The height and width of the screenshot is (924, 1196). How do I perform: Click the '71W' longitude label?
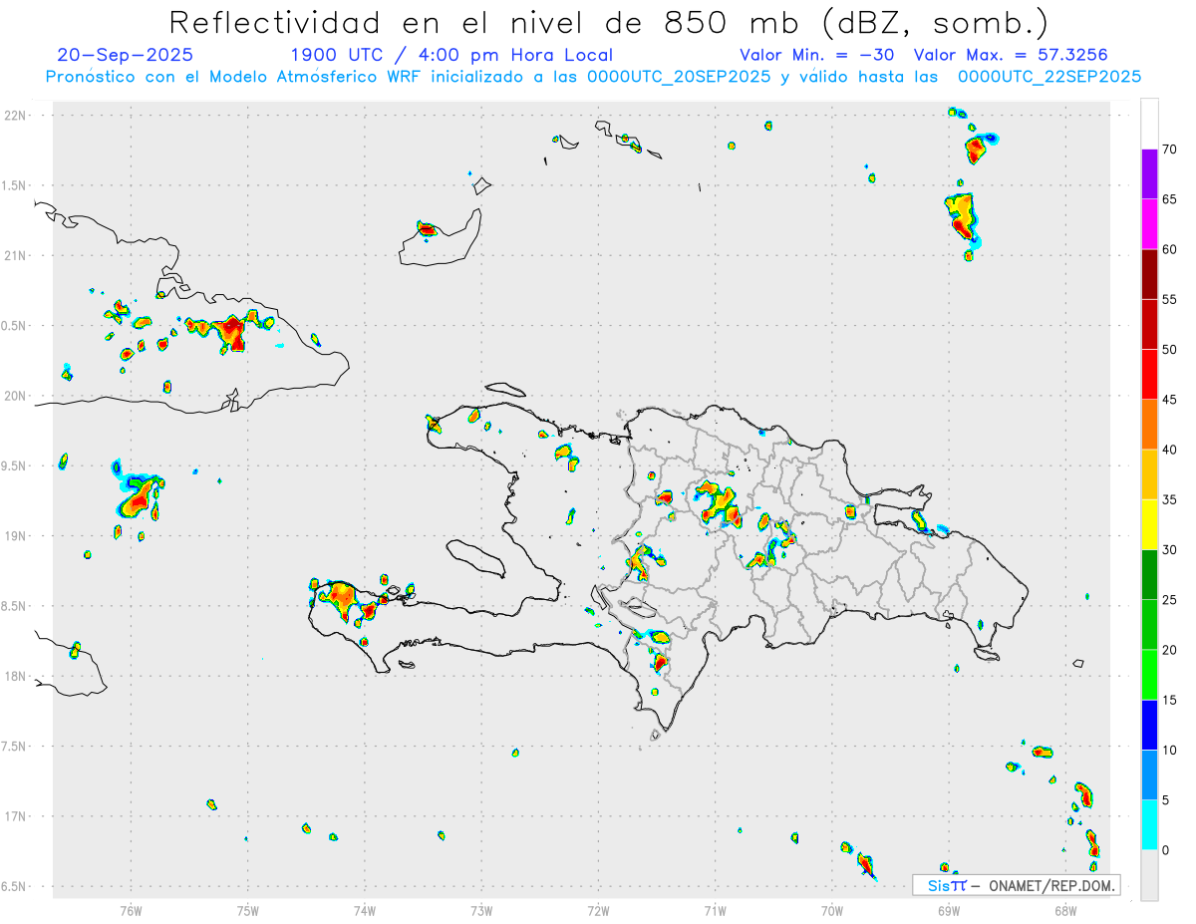point(715,911)
